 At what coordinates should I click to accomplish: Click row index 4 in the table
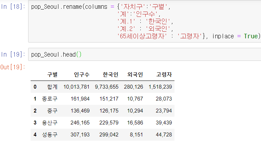(x=35, y=135)
